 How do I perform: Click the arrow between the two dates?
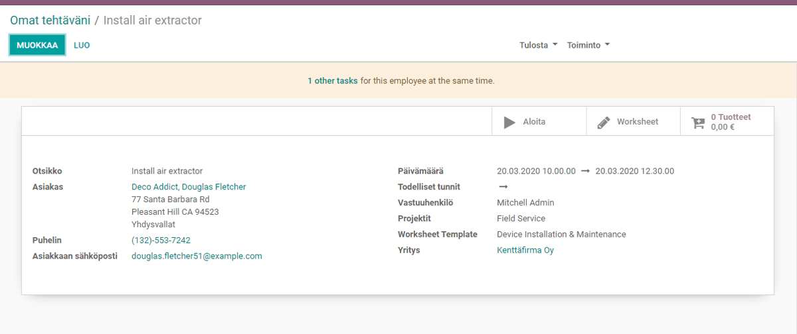(585, 171)
